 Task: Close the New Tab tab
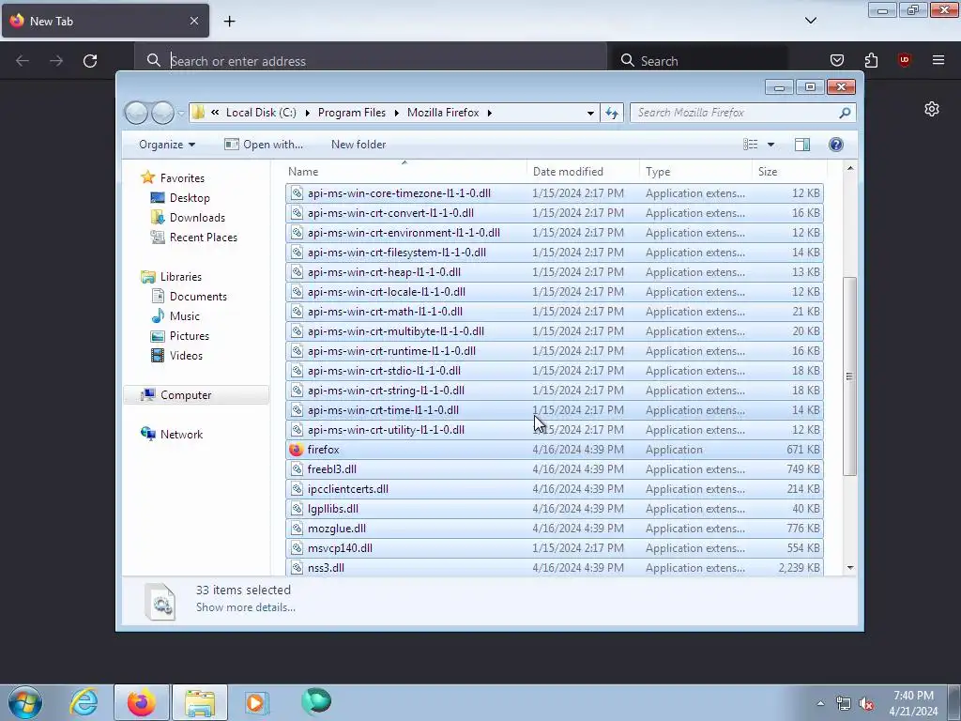[193, 21]
